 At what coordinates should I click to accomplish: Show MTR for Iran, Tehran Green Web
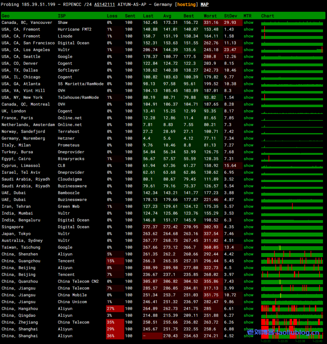click(x=249, y=206)
